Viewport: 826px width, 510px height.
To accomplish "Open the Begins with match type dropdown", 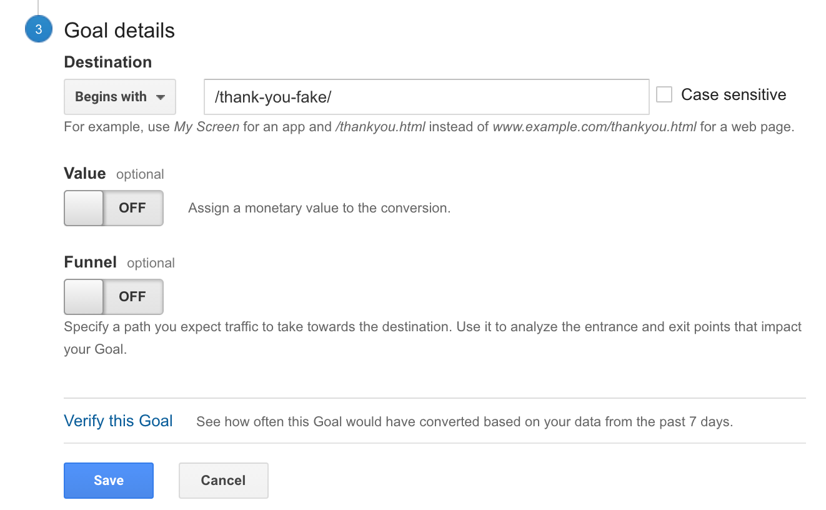I will [119, 97].
